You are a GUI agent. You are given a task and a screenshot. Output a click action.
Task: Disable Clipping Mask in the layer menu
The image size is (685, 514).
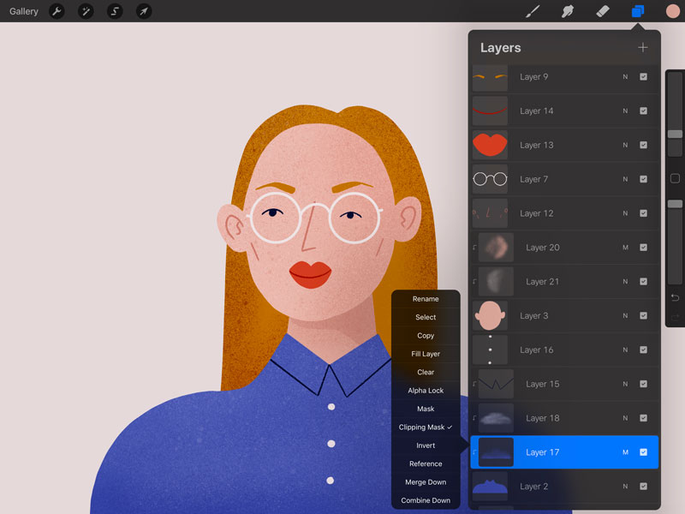pyautogui.click(x=426, y=427)
